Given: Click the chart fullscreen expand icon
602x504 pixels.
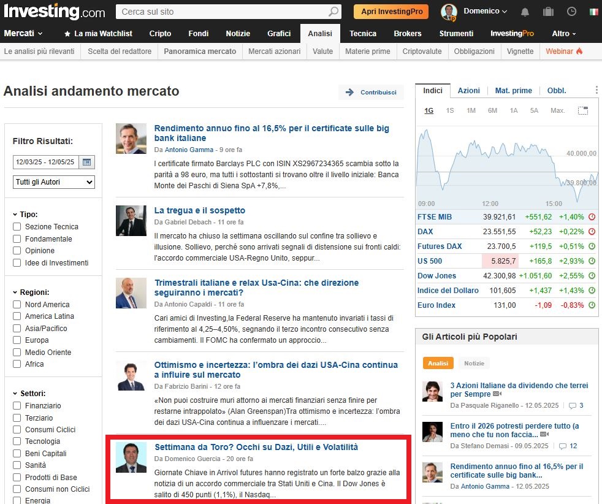Looking at the screenshot, I should point(583,110).
